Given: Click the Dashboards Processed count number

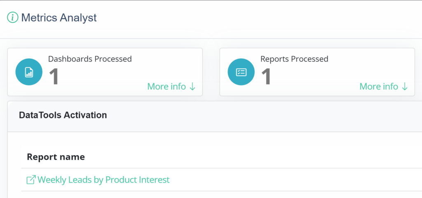Looking at the screenshot, I should (x=54, y=76).
